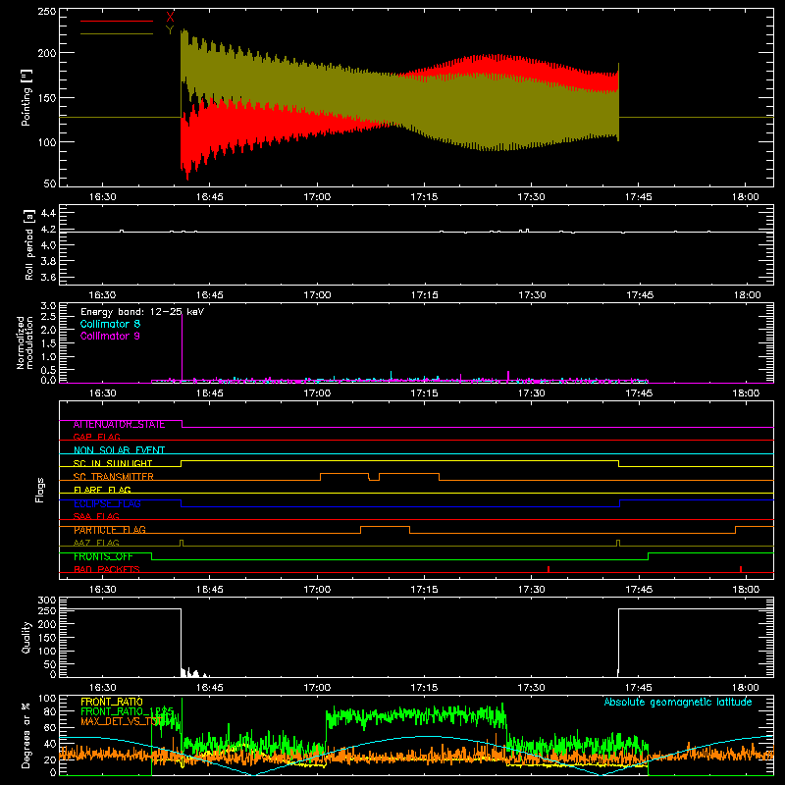Viewport: 785px width, 785px height.
Task: Click the '300' tick on the Quality axis
Action: pos(47,601)
